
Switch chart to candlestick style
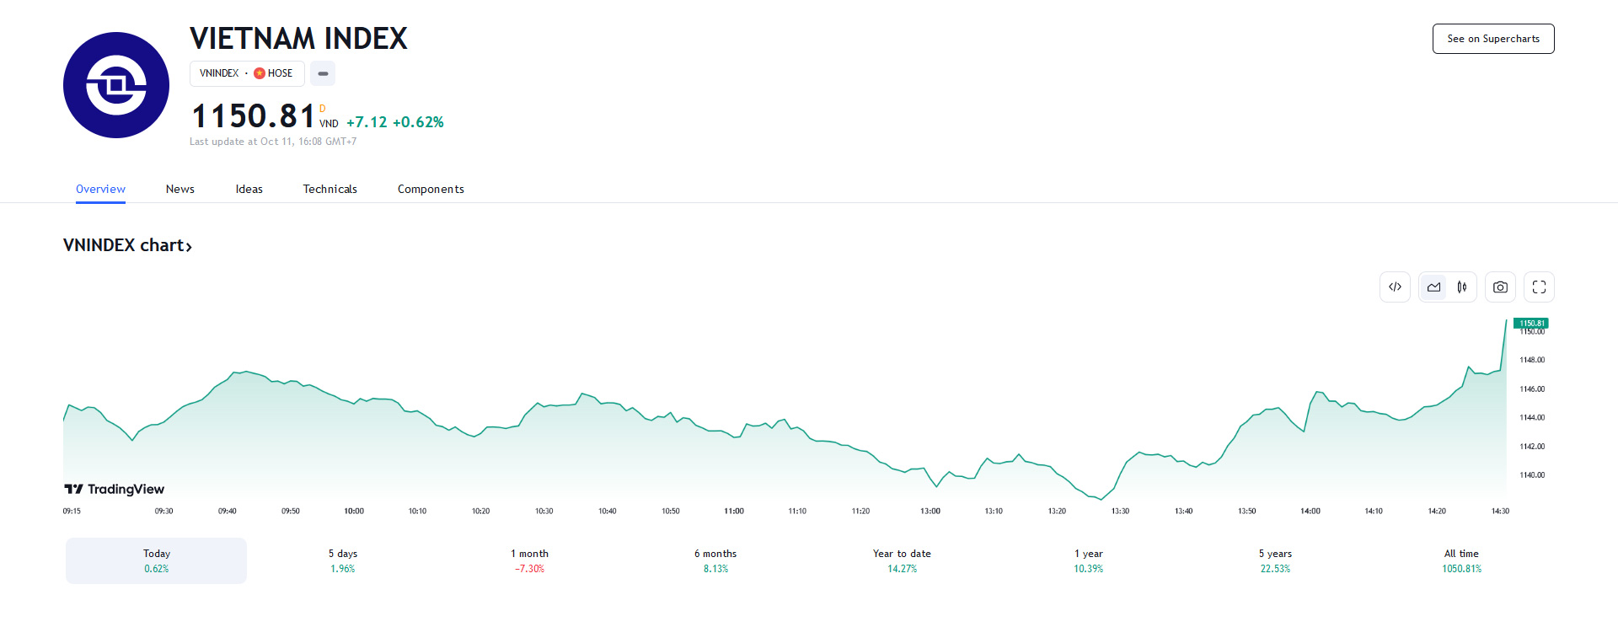click(x=1462, y=287)
